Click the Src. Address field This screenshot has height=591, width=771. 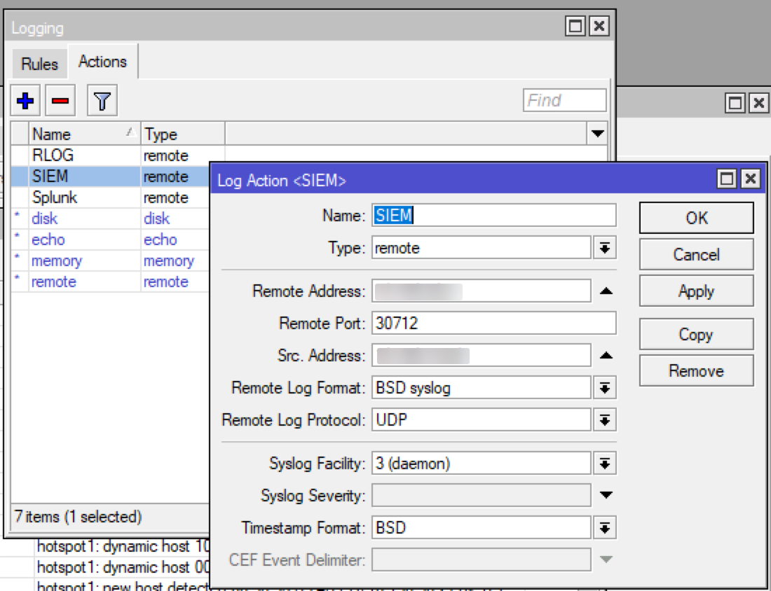click(482, 355)
